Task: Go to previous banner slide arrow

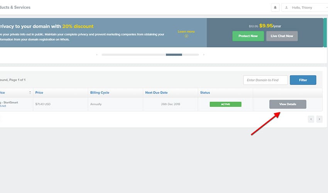Action: [96, 55]
